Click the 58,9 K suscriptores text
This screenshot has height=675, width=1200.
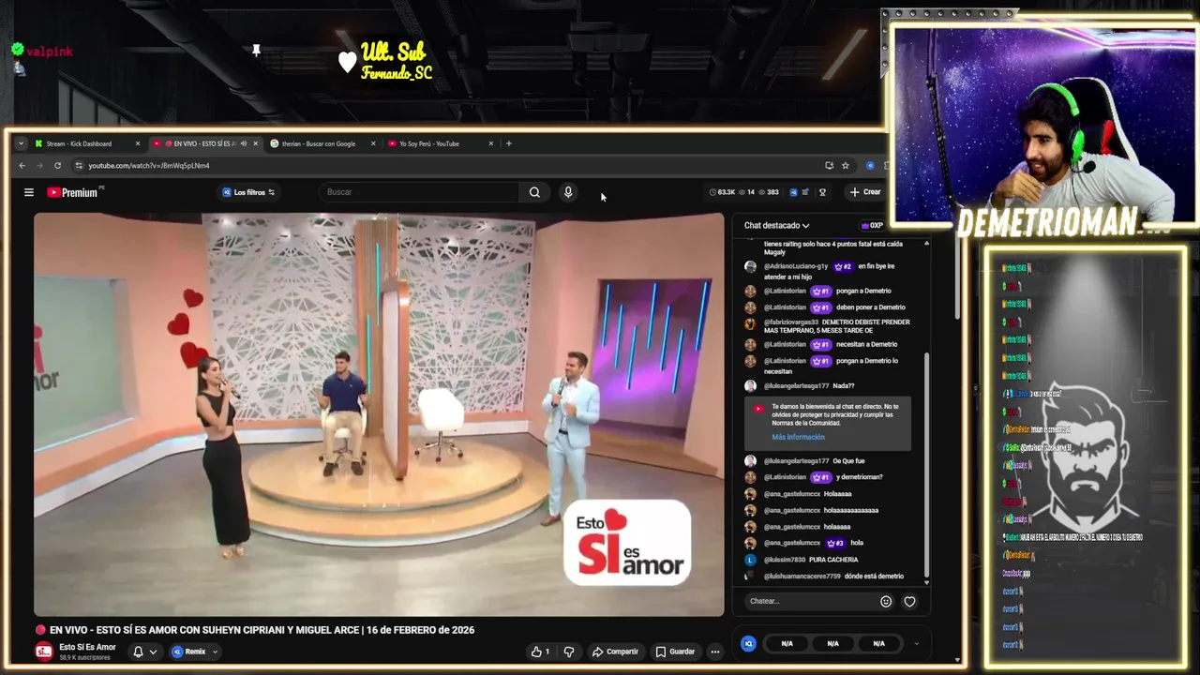tap(84, 658)
